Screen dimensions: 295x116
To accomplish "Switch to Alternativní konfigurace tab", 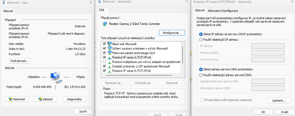I will coord(223,11).
